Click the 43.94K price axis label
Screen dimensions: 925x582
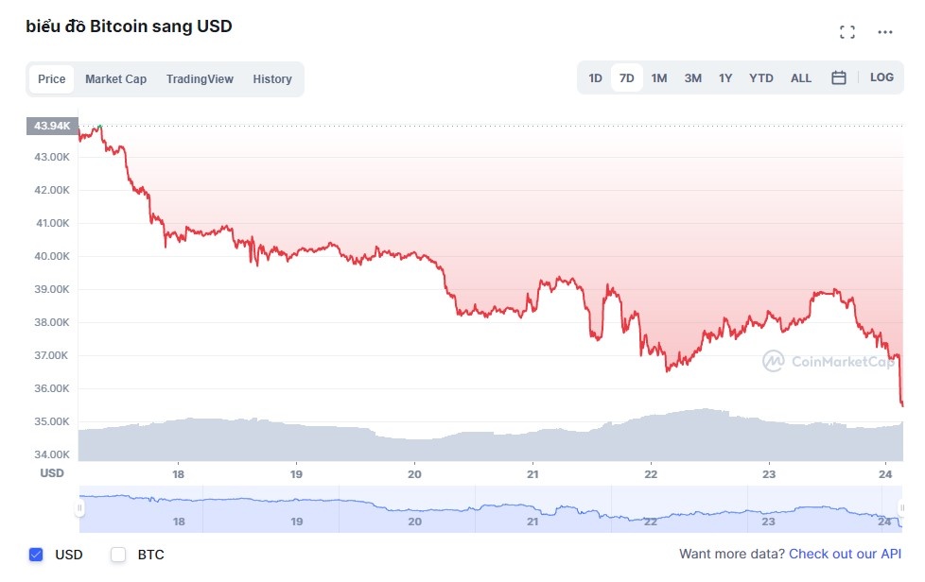[52, 126]
